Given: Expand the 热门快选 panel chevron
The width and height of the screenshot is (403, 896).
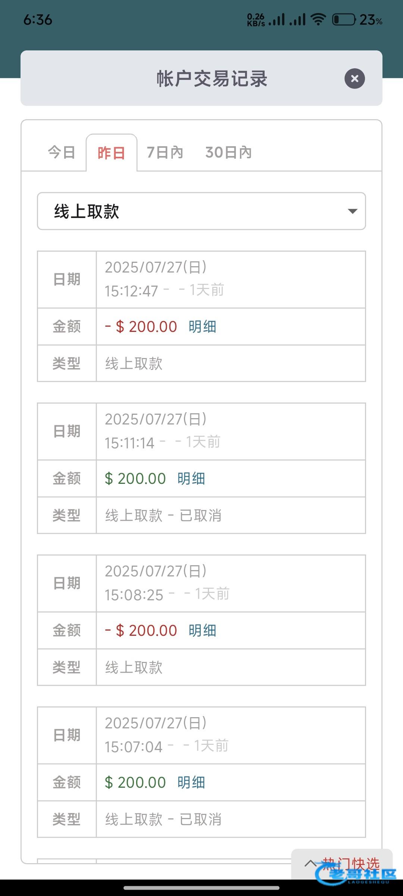Looking at the screenshot, I should click(x=310, y=863).
